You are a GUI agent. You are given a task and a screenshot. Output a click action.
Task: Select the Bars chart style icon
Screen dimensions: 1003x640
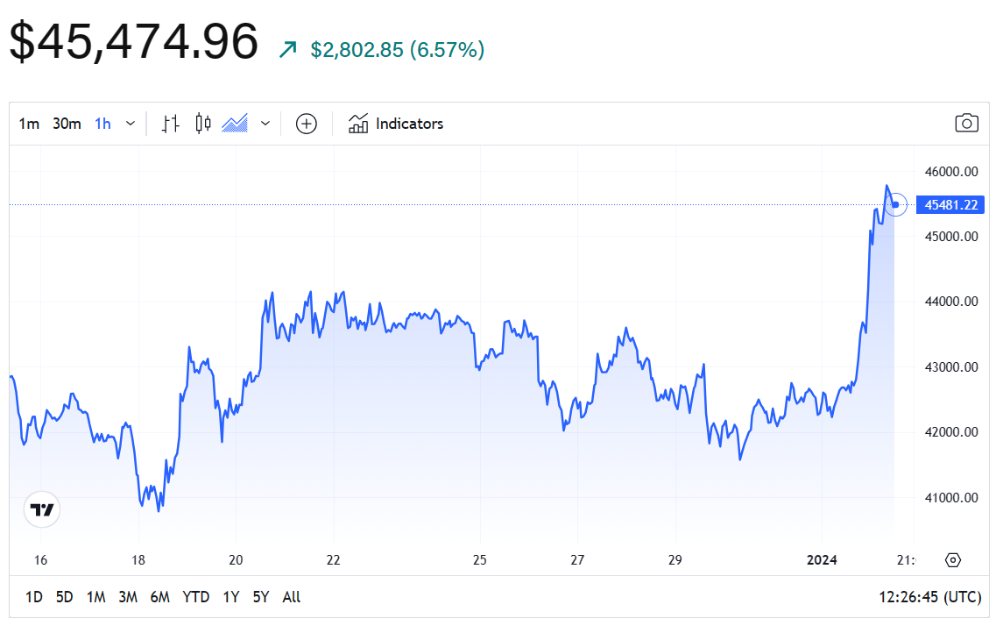pyautogui.click(x=171, y=124)
